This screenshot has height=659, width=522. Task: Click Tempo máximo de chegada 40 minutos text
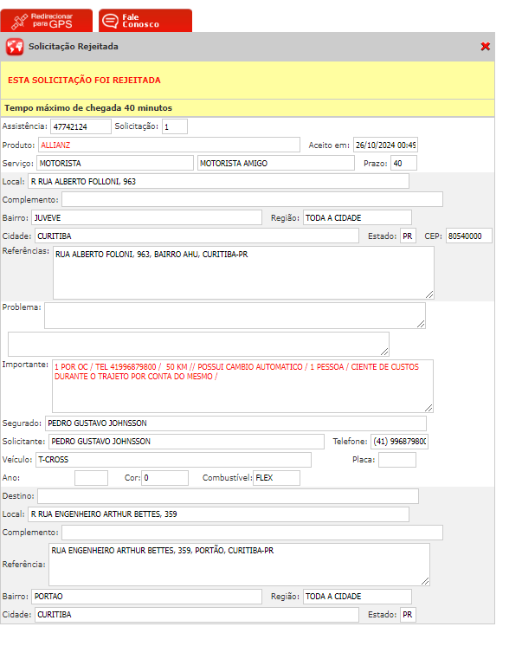pos(88,108)
